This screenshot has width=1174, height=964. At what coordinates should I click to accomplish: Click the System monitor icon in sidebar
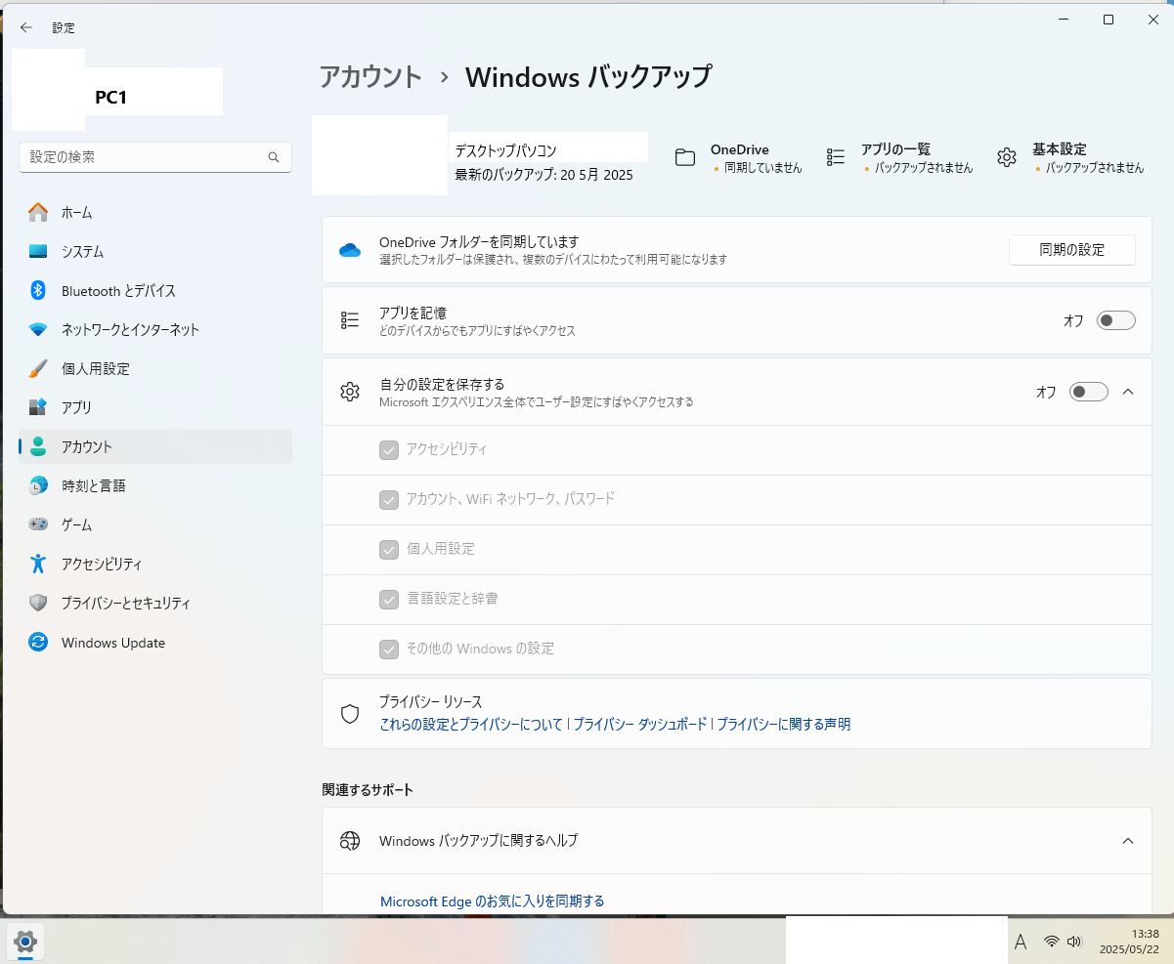(x=38, y=251)
